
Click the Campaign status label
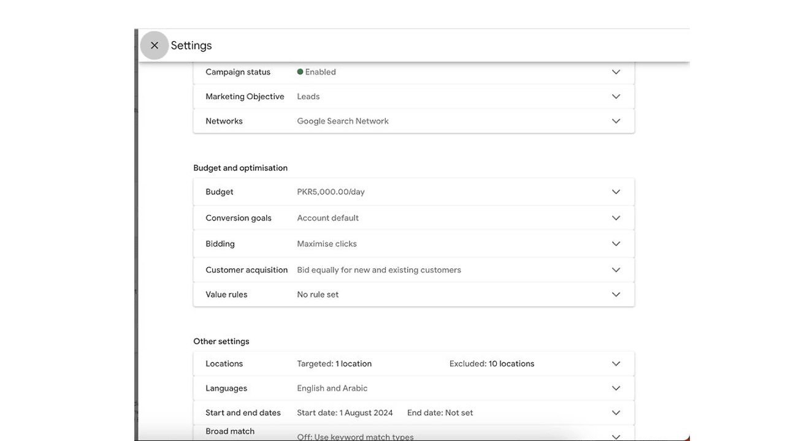[x=238, y=72]
